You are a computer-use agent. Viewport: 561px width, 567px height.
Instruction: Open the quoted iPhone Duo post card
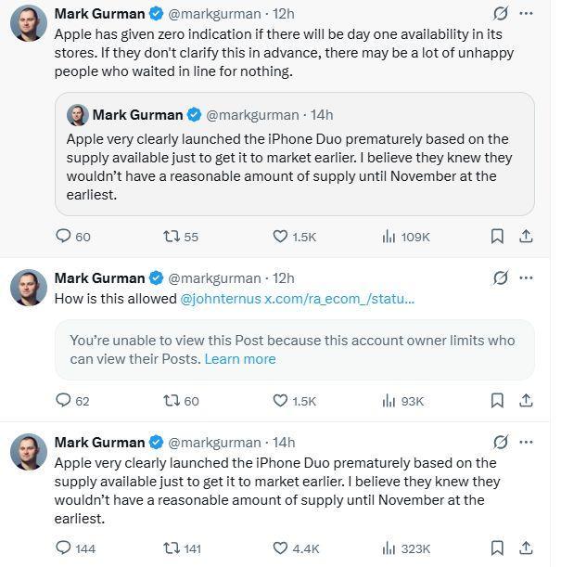point(295,154)
